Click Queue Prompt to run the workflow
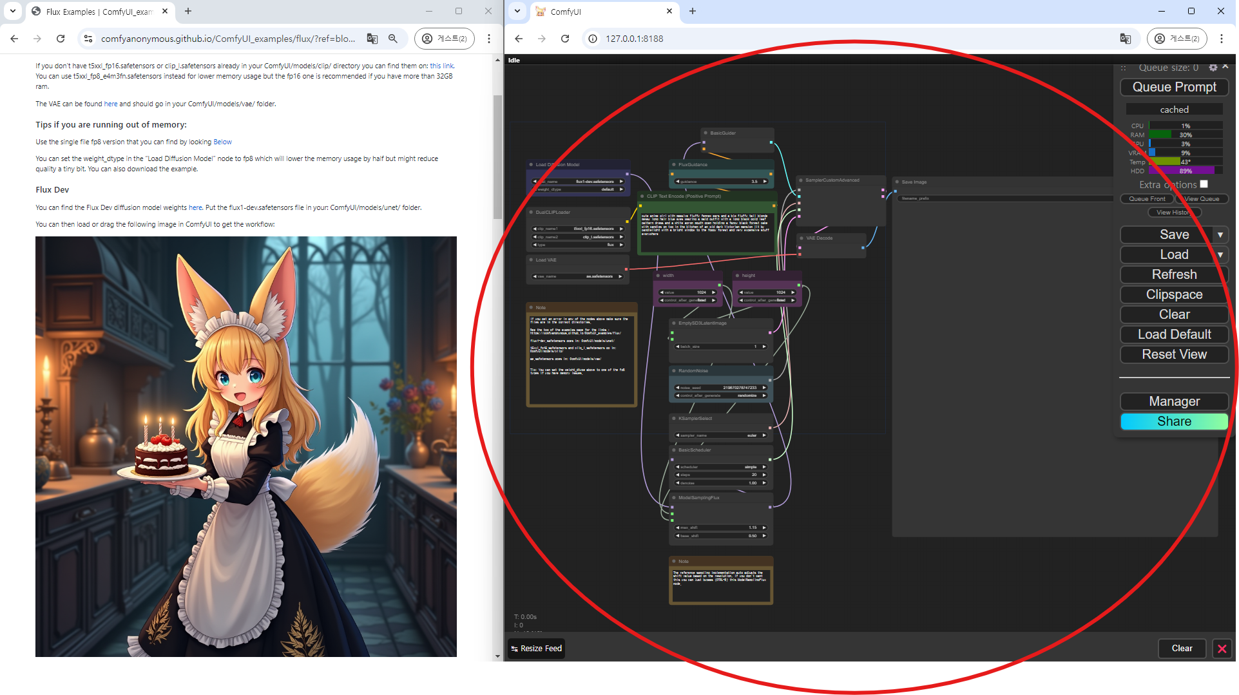 (1174, 87)
